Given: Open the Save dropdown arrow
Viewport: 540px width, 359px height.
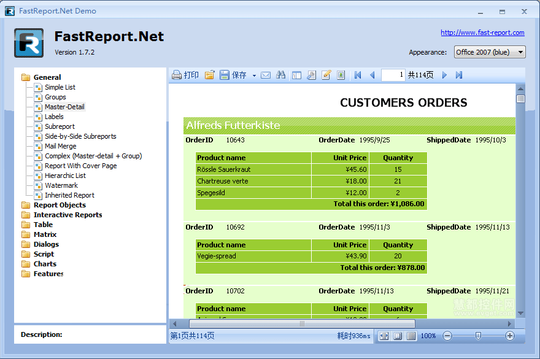Looking at the screenshot, I should pyautogui.click(x=254, y=75).
